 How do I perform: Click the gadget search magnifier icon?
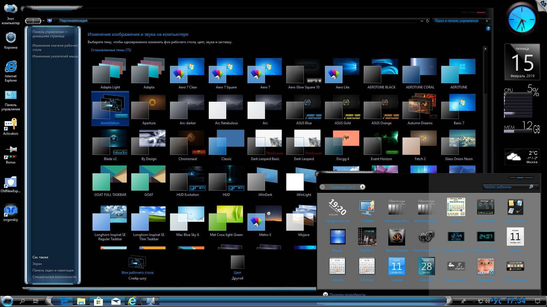click(x=532, y=187)
